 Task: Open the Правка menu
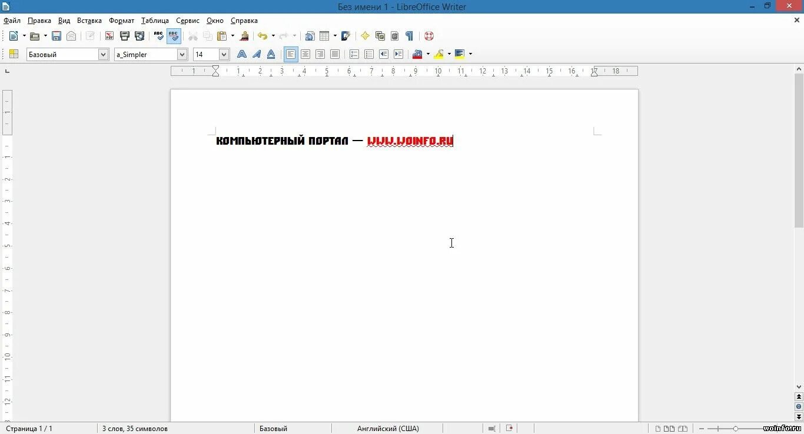coord(39,20)
